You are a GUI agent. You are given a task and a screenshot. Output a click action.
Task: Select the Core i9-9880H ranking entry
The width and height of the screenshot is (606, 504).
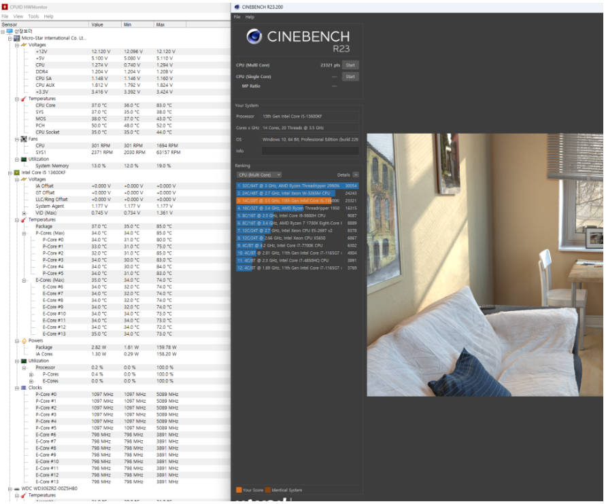point(297,216)
